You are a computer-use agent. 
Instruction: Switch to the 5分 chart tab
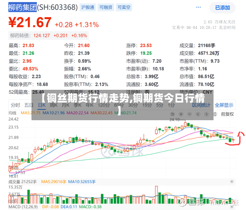pyautogui.click(x=159, y=105)
